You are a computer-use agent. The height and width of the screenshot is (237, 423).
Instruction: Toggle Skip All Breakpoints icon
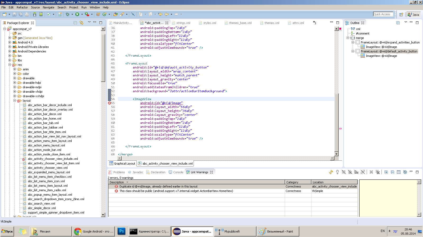point(133,14)
